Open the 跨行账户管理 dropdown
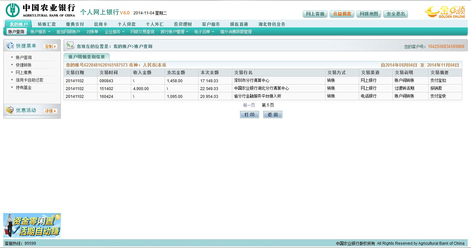 [x=174, y=32]
